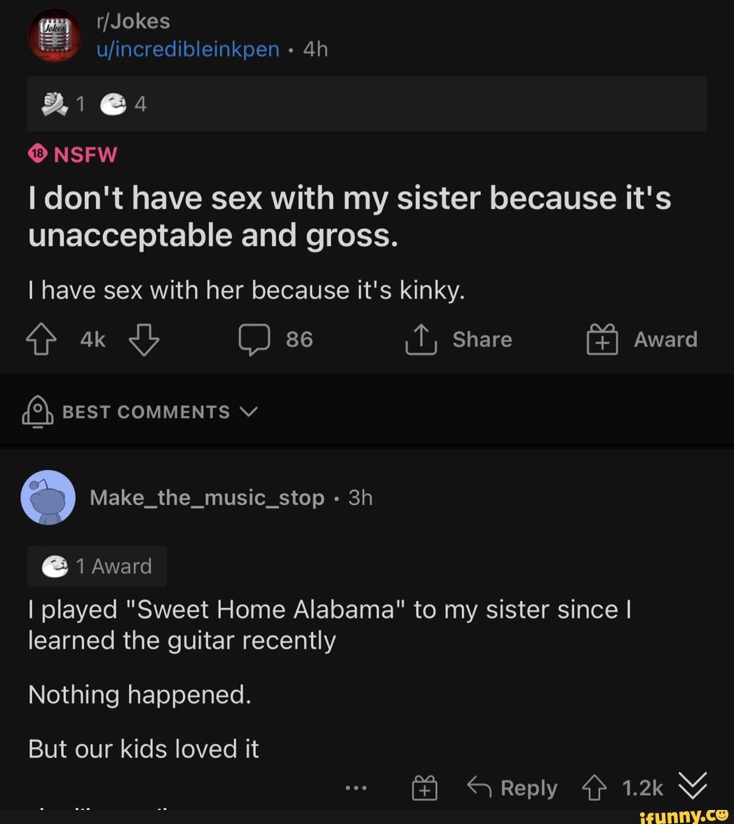This screenshot has height=824, width=734.
Task: Open the 86 comments speech bubble
Action: tap(253, 340)
